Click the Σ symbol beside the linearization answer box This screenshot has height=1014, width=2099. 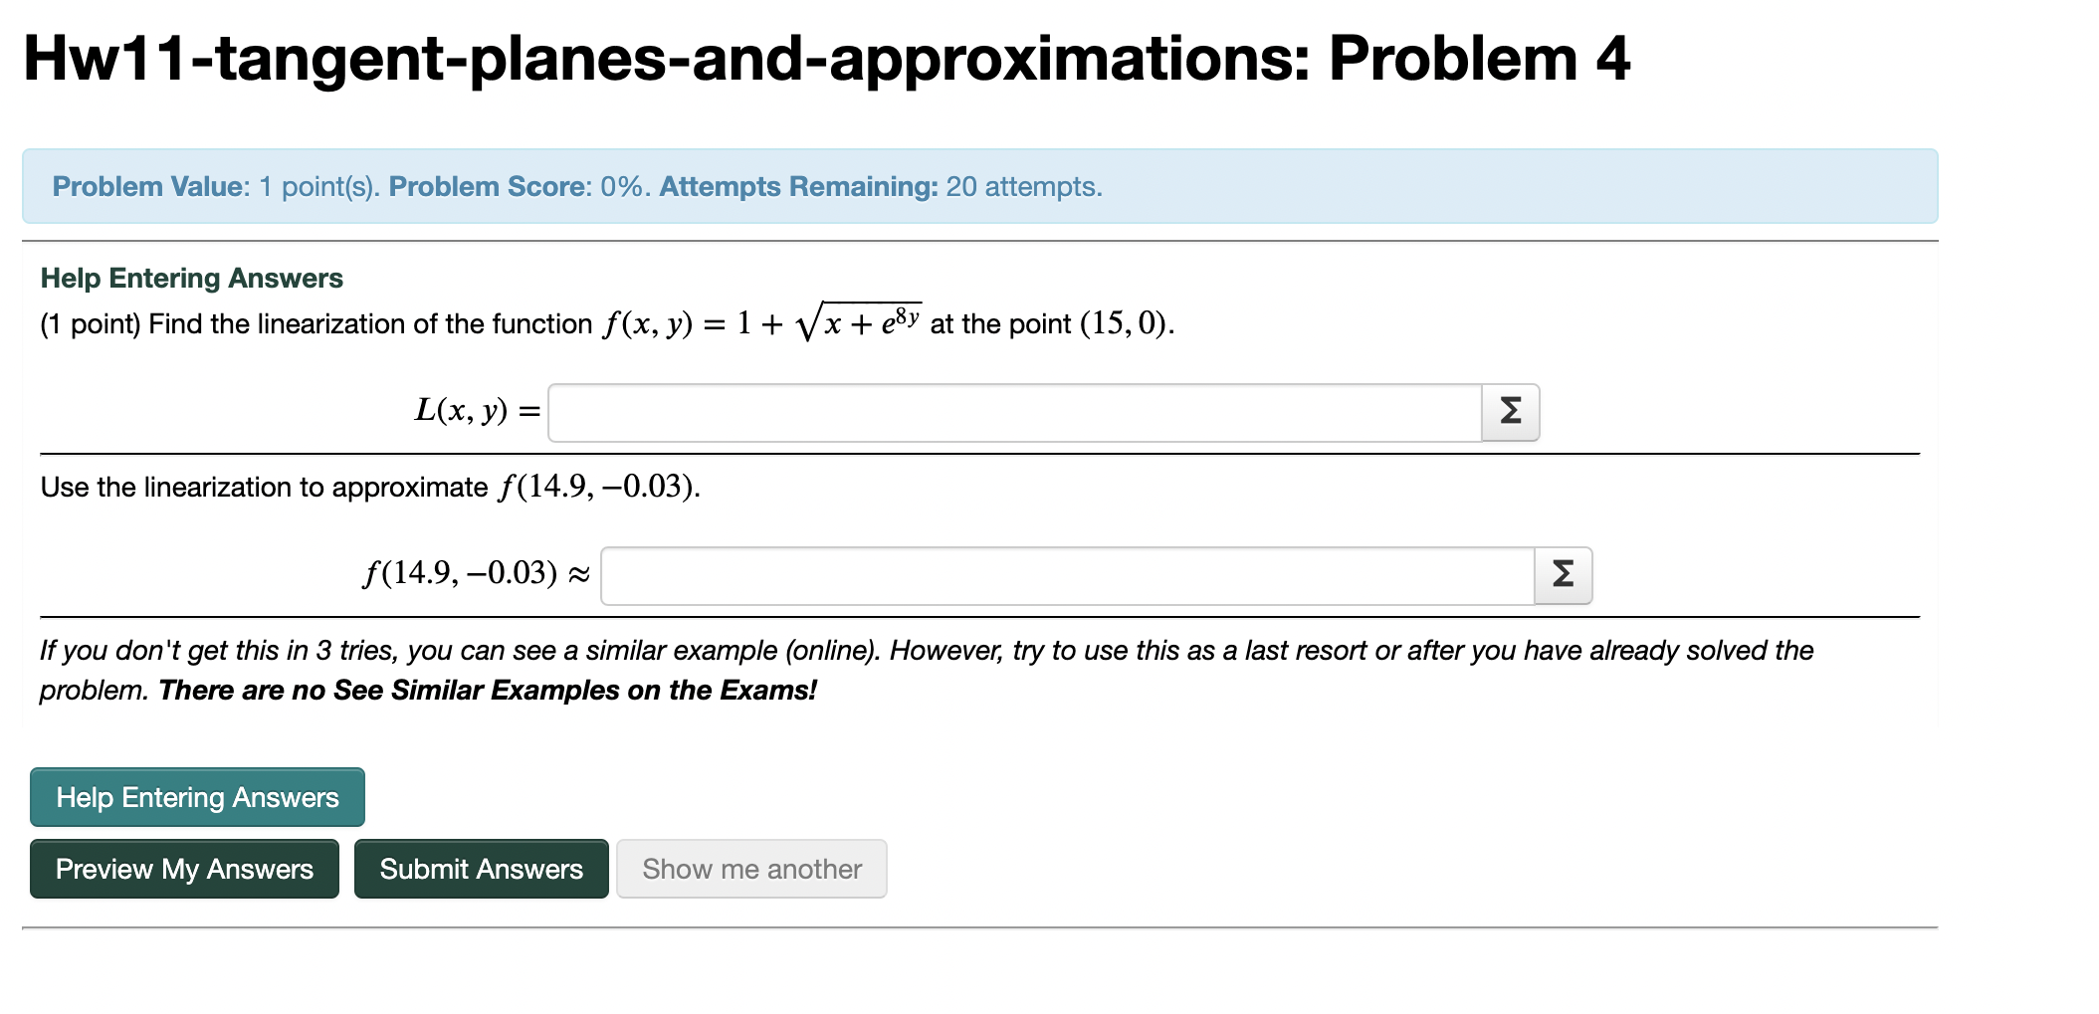point(1509,411)
